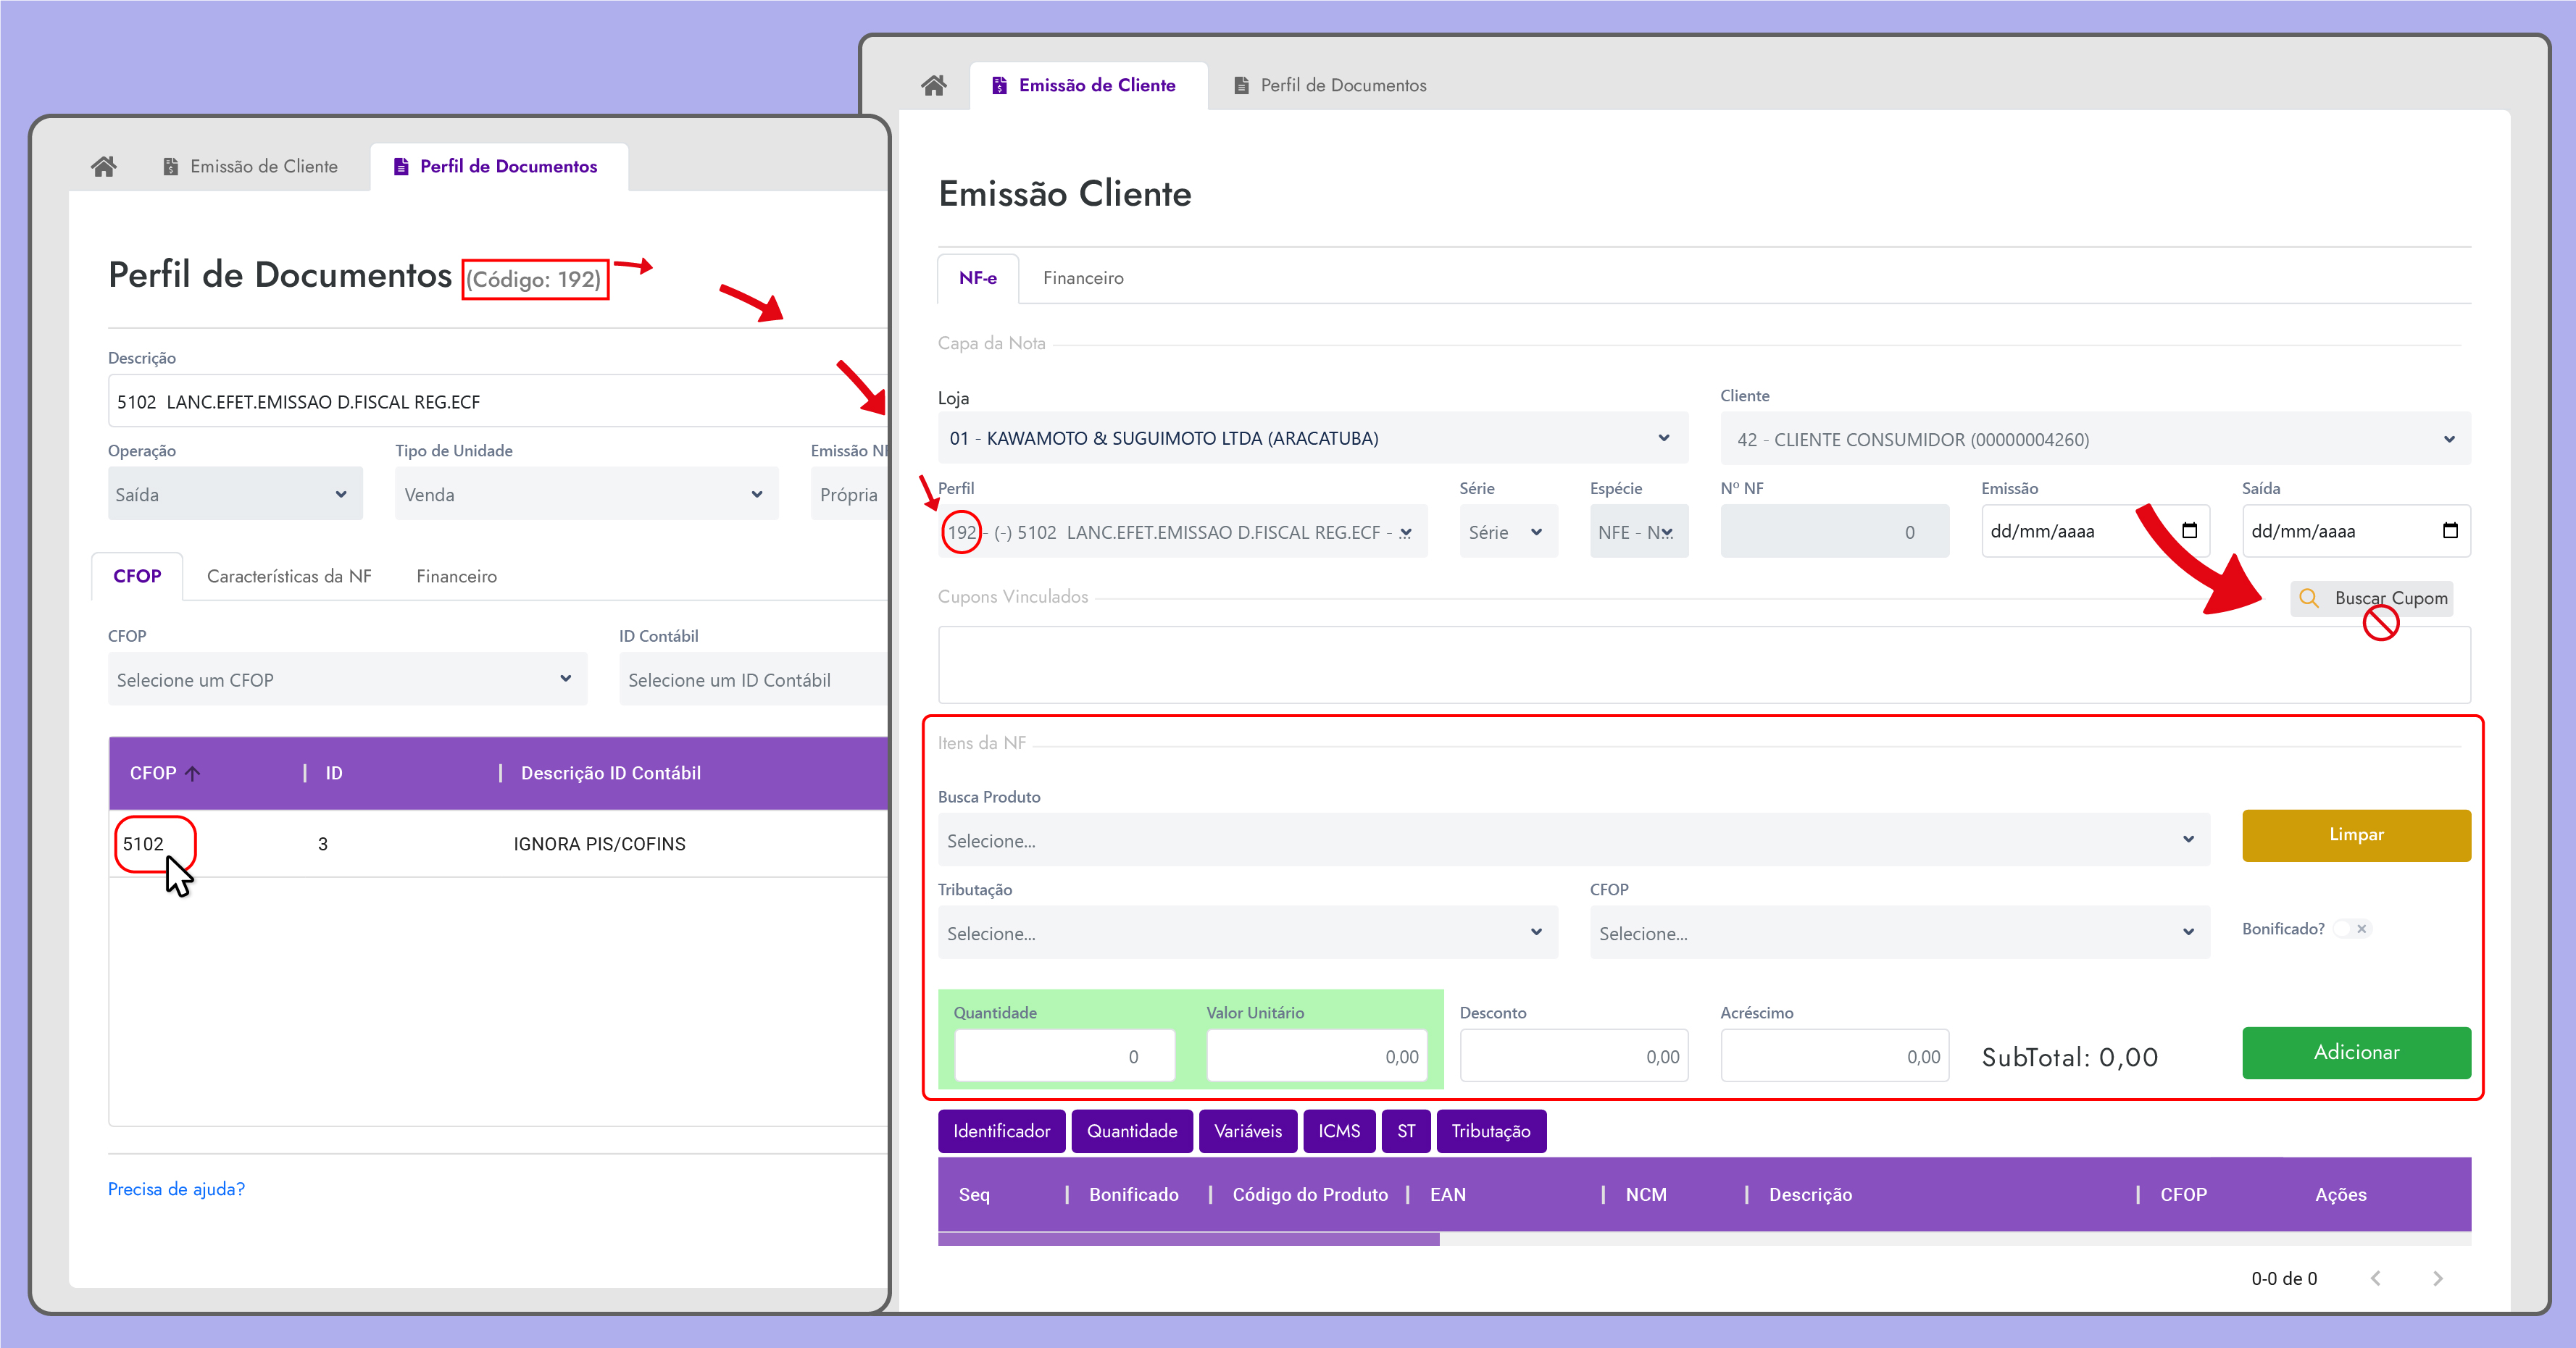The height and width of the screenshot is (1348, 2576).
Task: Open the Emissão date calendar icon
Action: pyautogui.click(x=2189, y=531)
